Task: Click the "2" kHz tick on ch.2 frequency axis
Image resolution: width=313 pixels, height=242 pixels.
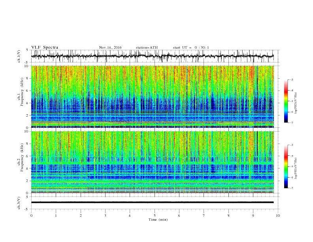Action: click(x=28, y=181)
